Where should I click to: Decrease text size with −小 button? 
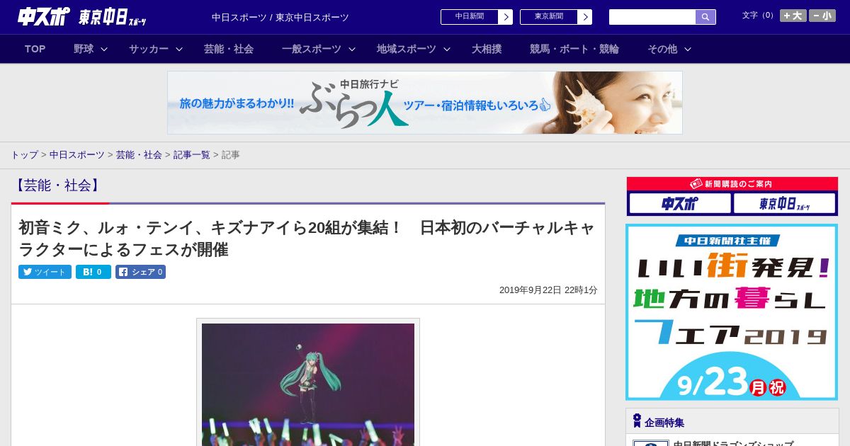click(822, 16)
